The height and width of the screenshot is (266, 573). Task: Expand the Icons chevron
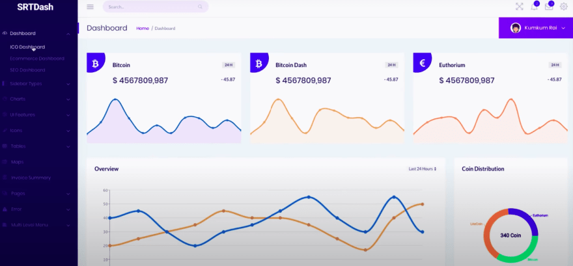[x=68, y=131]
